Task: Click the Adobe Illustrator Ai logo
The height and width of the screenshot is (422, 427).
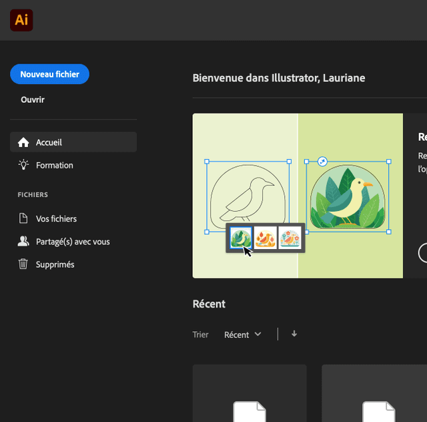Action: 21,20
